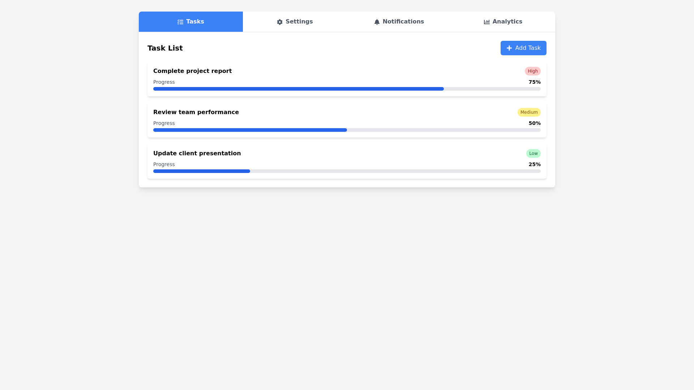694x390 pixels.
Task: Click Progress label under Complete project report
Action: pos(164,82)
